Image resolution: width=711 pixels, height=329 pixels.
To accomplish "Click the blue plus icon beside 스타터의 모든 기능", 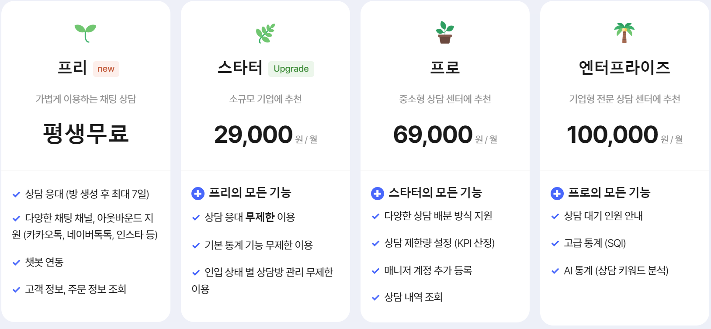I will tap(378, 193).
